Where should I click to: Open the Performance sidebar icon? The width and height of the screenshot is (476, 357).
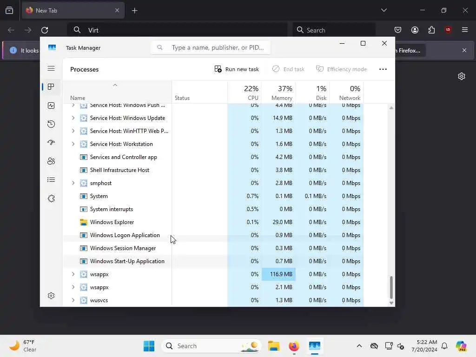(51, 106)
